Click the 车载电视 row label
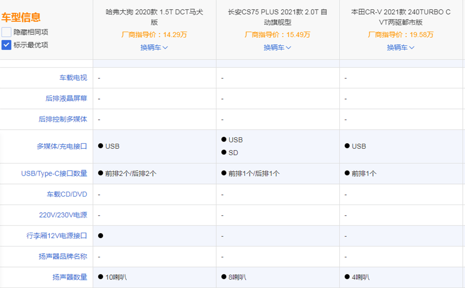The width and height of the screenshot is (465, 288). 74,78
